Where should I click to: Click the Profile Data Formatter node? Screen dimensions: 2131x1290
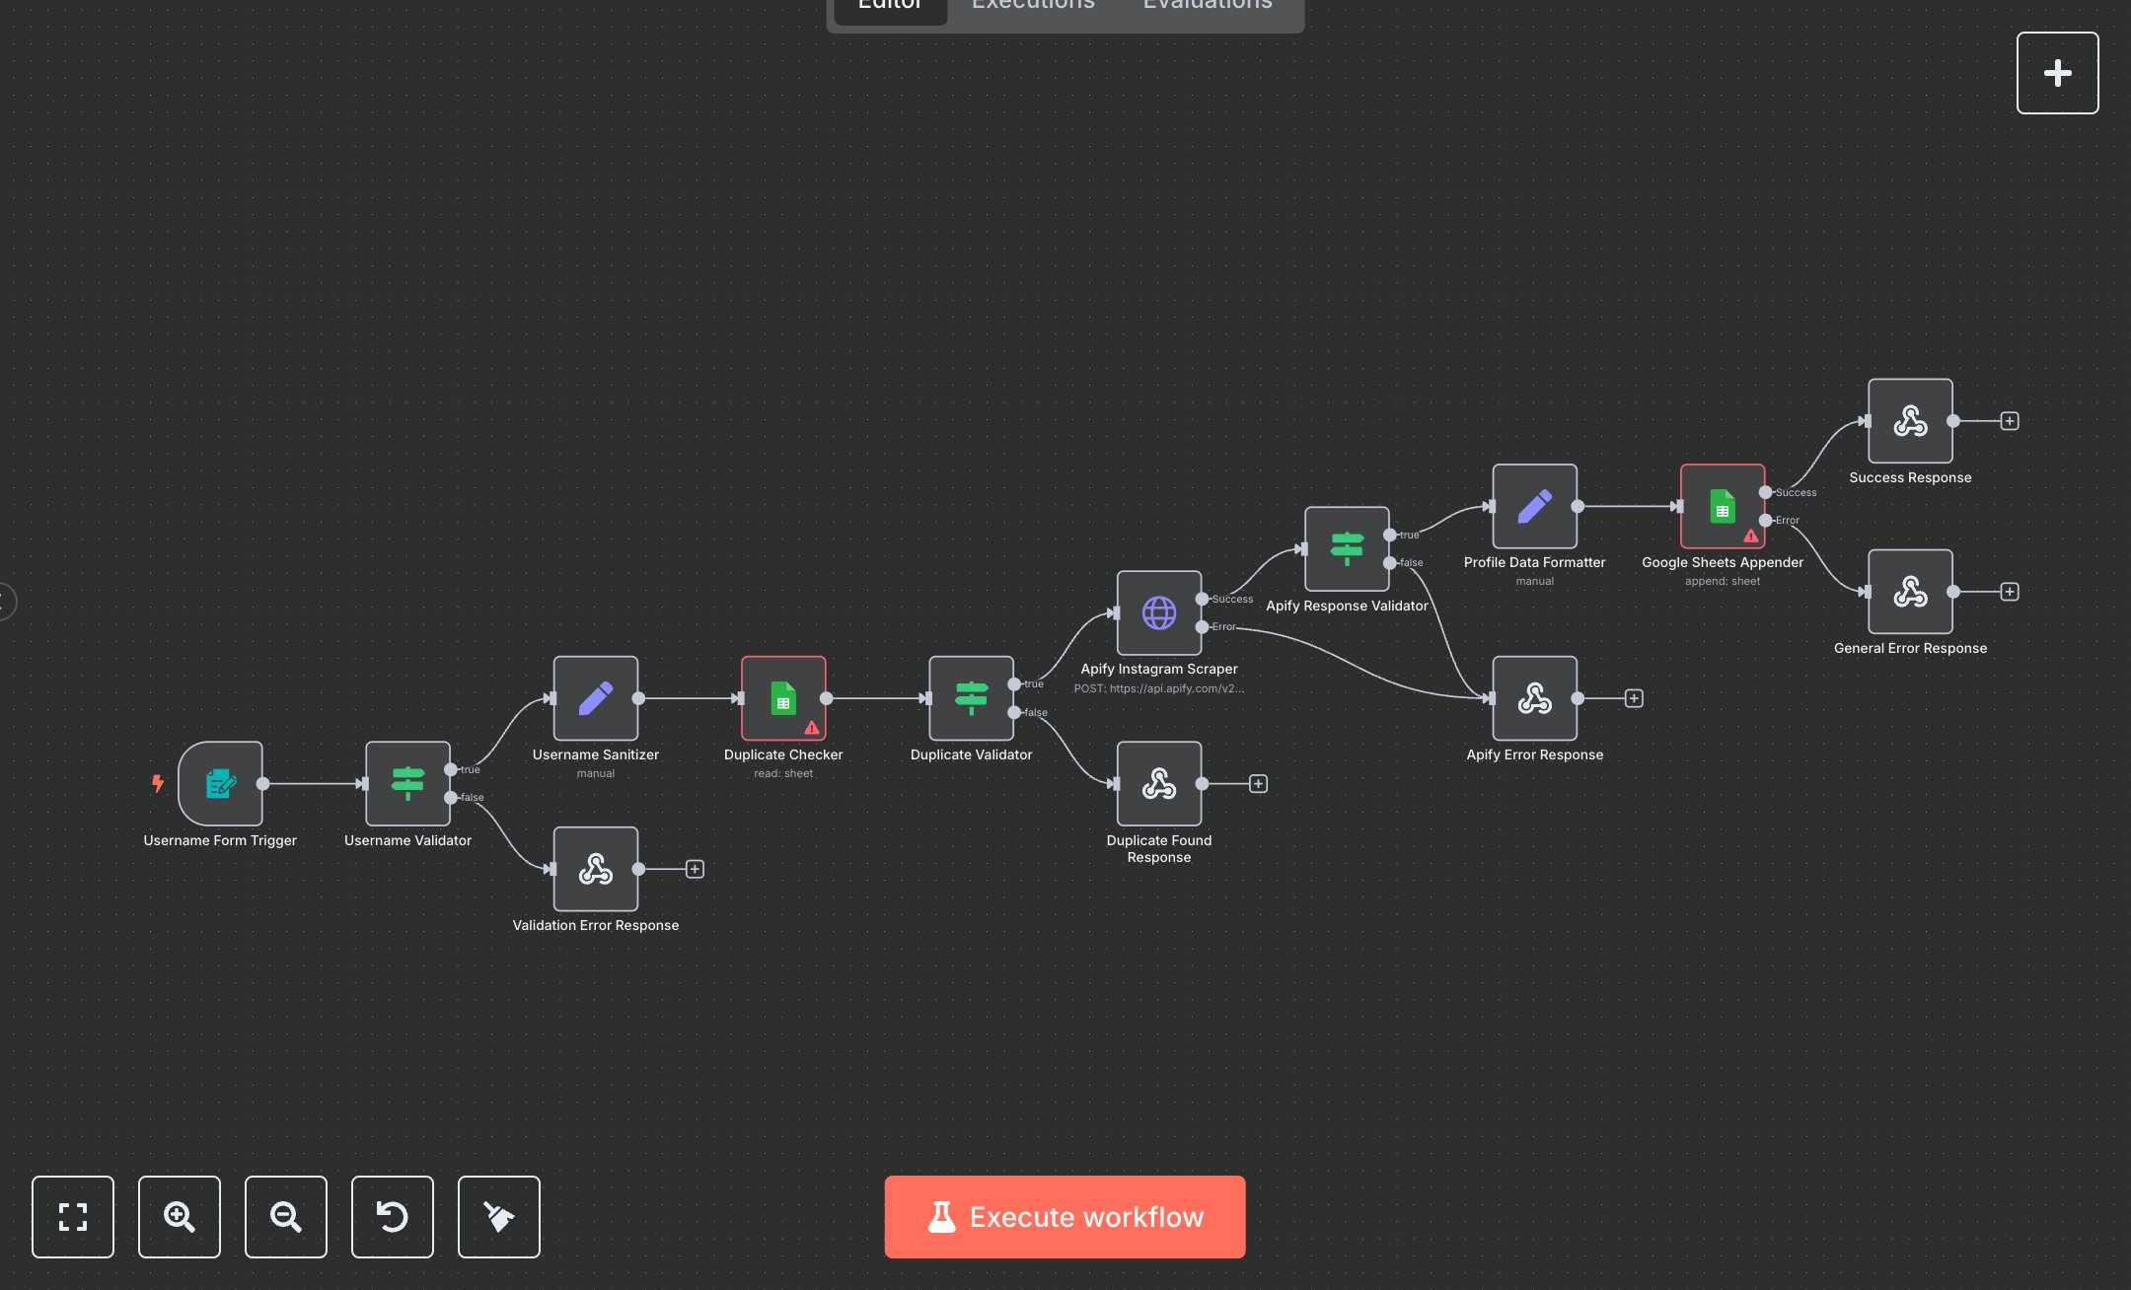point(1534,506)
